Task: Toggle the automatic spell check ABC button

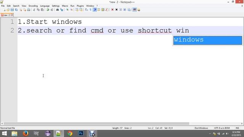Action: click(x=135, y=10)
